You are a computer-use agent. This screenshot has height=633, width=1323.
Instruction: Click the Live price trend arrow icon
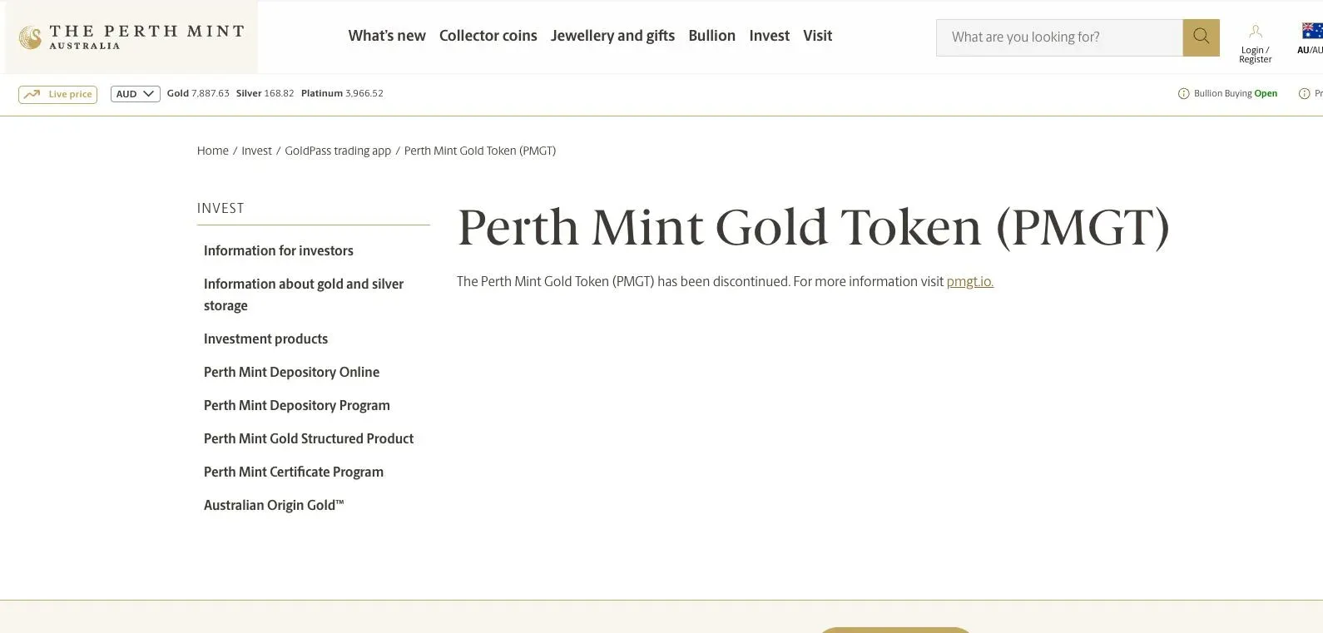point(33,93)
